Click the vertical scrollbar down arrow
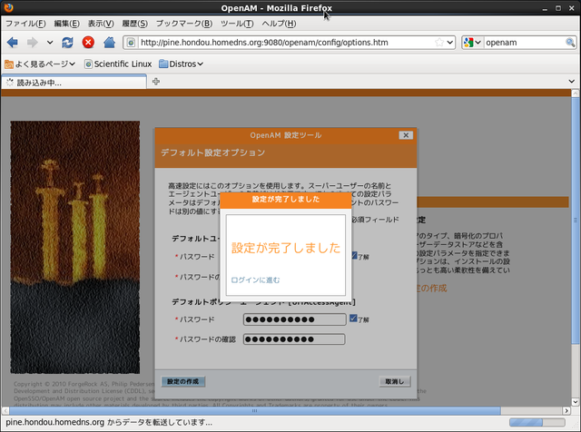The image size is (581, 432). [575, 402]
